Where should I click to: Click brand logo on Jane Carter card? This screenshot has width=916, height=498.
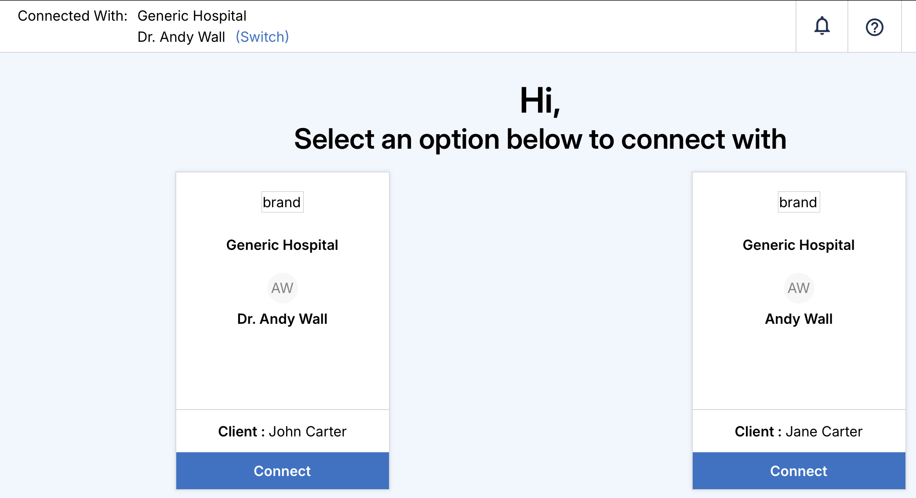tap(799, 202)
